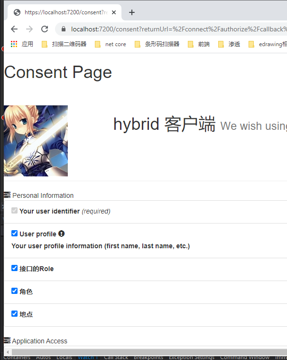The width and height of the screenshot is (287, 360).
Task: Open the 前端 bookmark folder
Action: pos(199,44)
